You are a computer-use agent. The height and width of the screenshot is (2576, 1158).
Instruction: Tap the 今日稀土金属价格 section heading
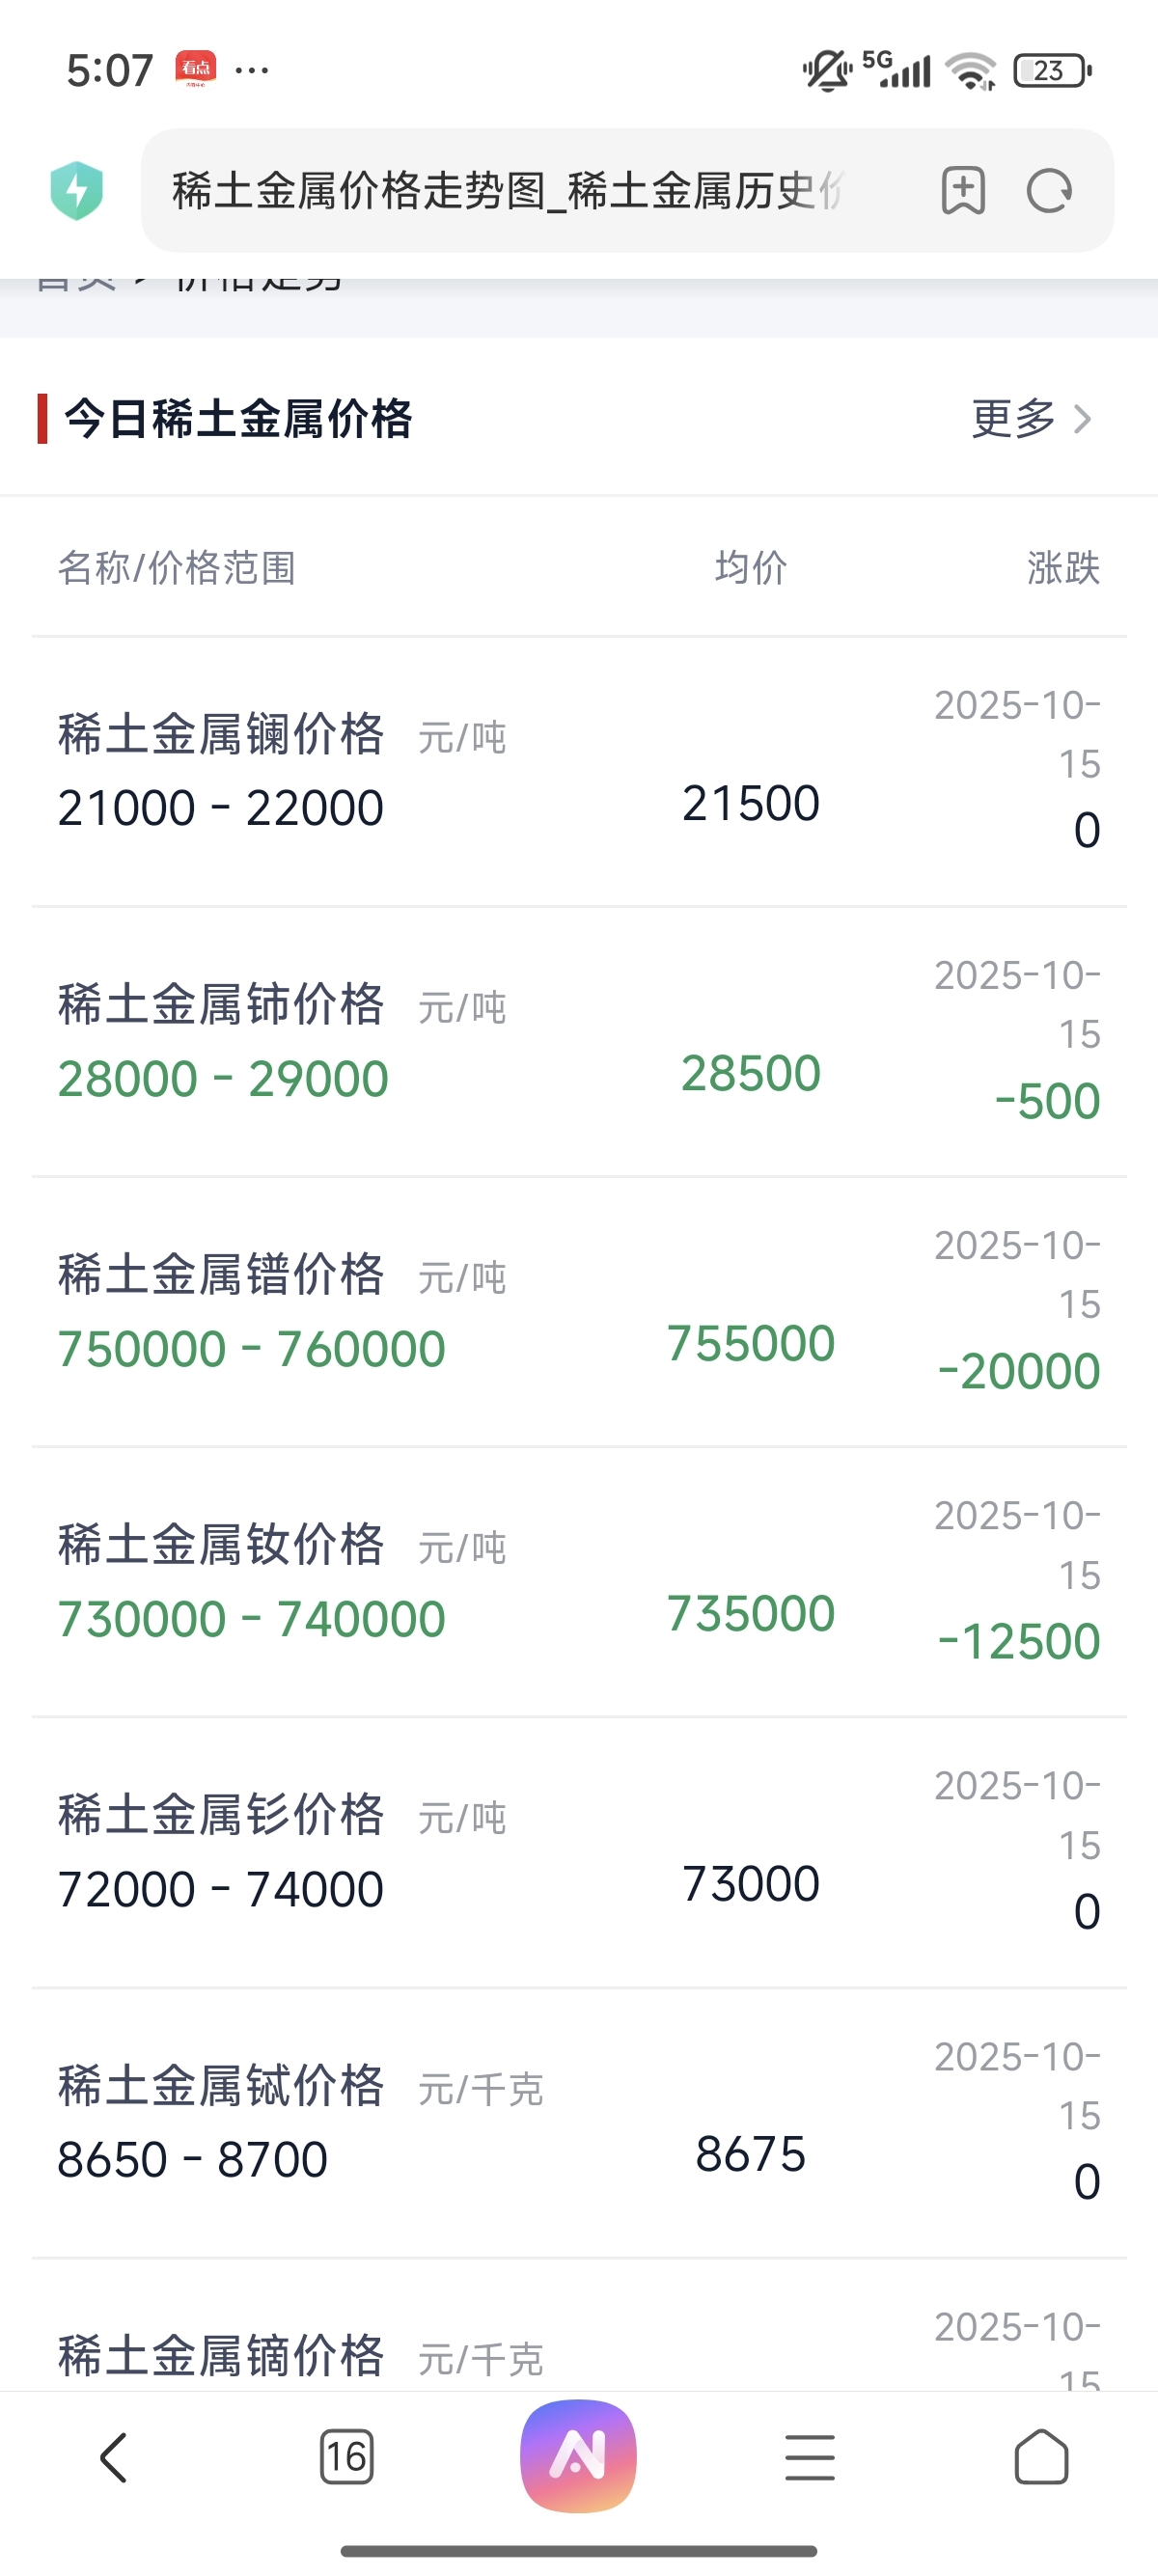(238, 418)
